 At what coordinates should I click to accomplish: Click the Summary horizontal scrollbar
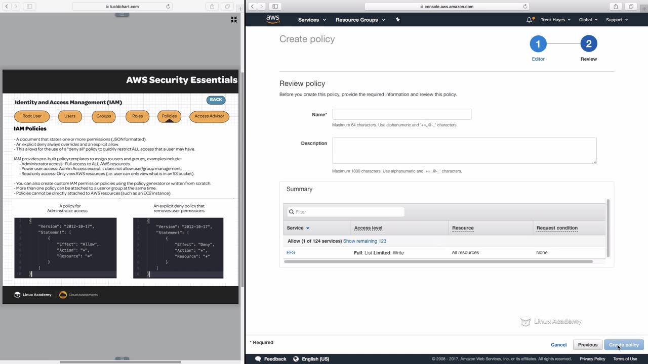[438, 261]
